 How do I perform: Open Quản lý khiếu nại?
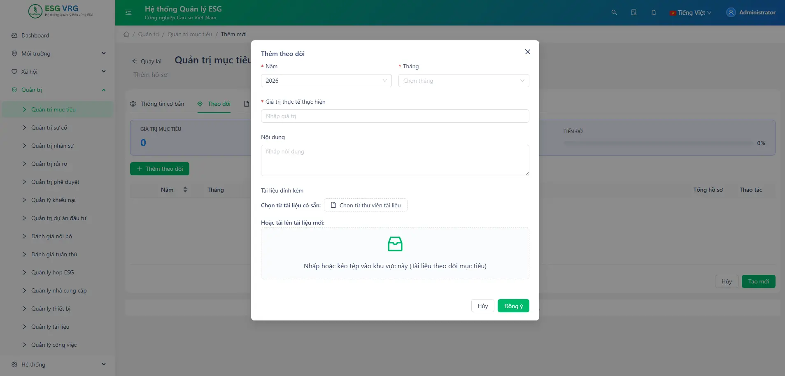(x=58, y=200)
